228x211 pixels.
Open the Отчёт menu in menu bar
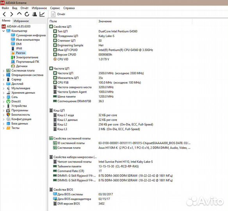[x=25, y=8]
